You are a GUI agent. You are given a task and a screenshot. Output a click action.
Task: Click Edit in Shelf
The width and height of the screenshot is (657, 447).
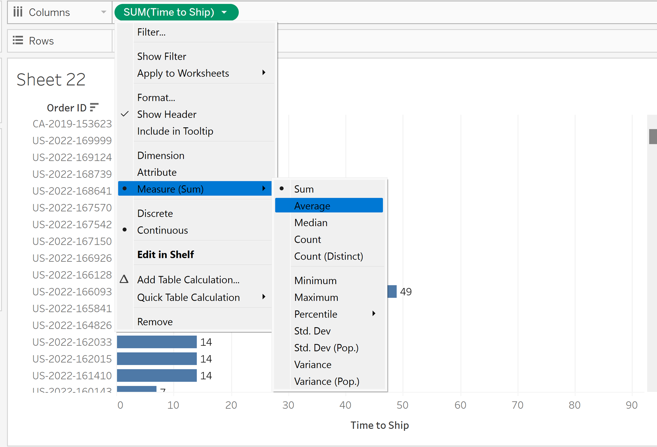pyautogui.click(x=165, y=254)
